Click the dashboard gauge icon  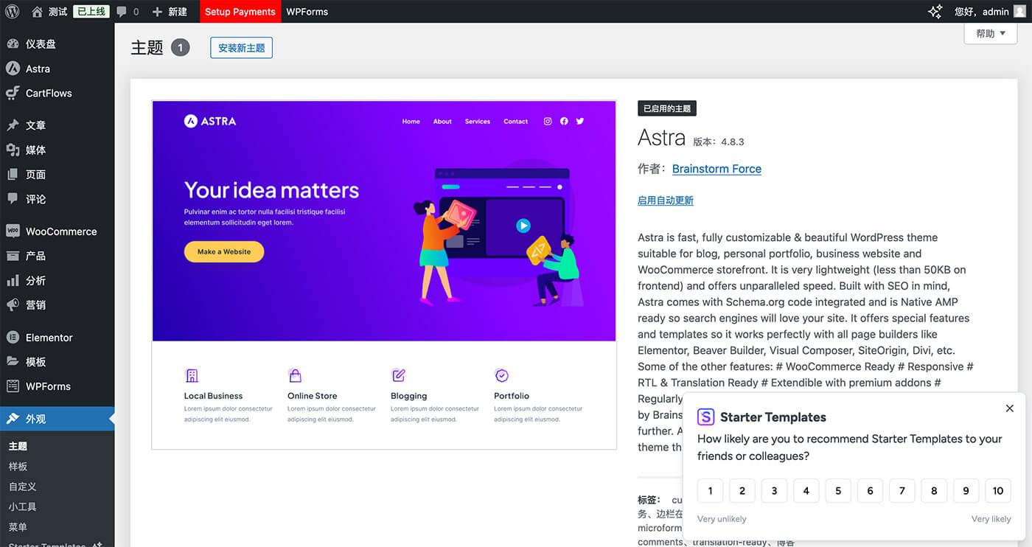tap(13, 43)
